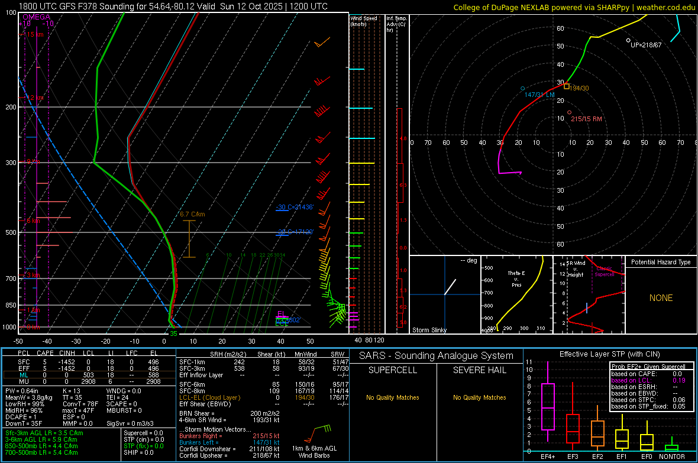Viewport: 698px width, 463px height.
Task: Click the '147/31 LM' hodograph label
Action: (x=539, y=95)
